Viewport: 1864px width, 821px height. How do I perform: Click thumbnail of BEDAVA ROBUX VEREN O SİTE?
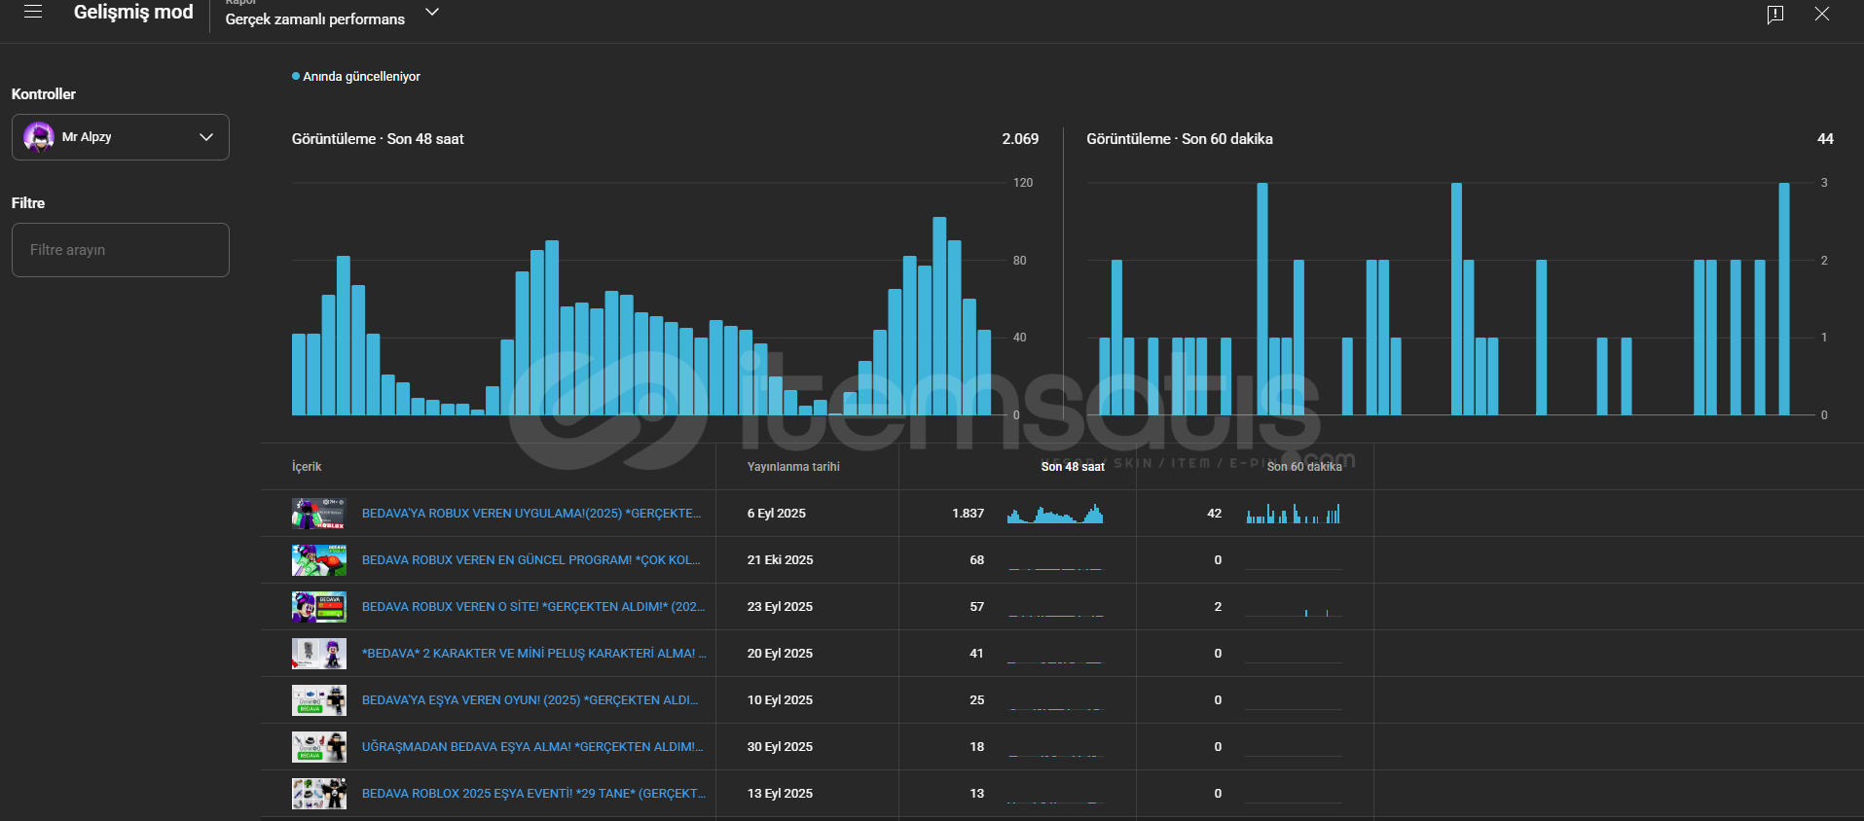318,607
